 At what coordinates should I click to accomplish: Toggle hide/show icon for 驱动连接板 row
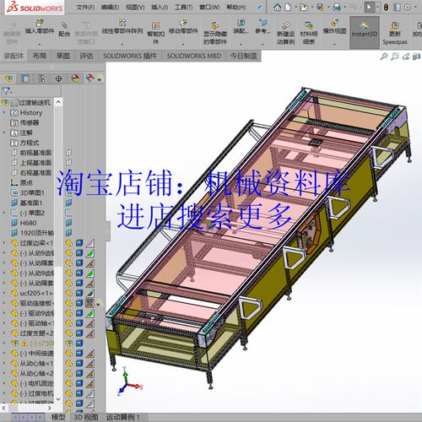[68, 303]
